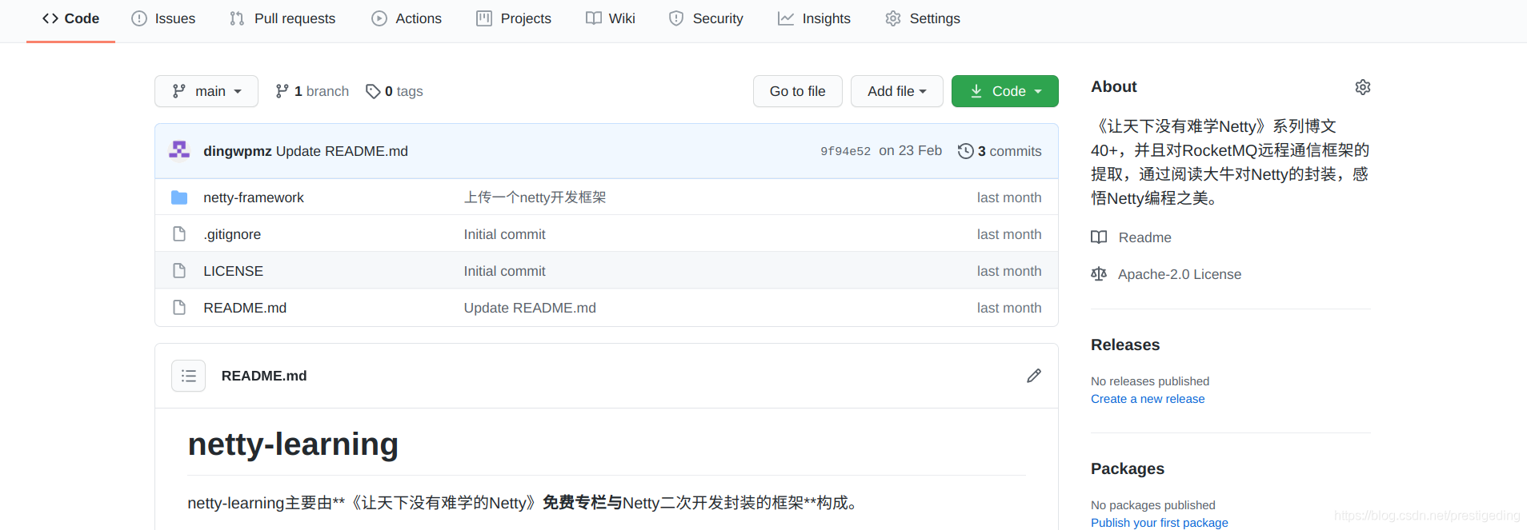Image resolution: width=1527 pixels, height=530 pixels.
Task: Open the Wiki tab
Action: [611, 18]
